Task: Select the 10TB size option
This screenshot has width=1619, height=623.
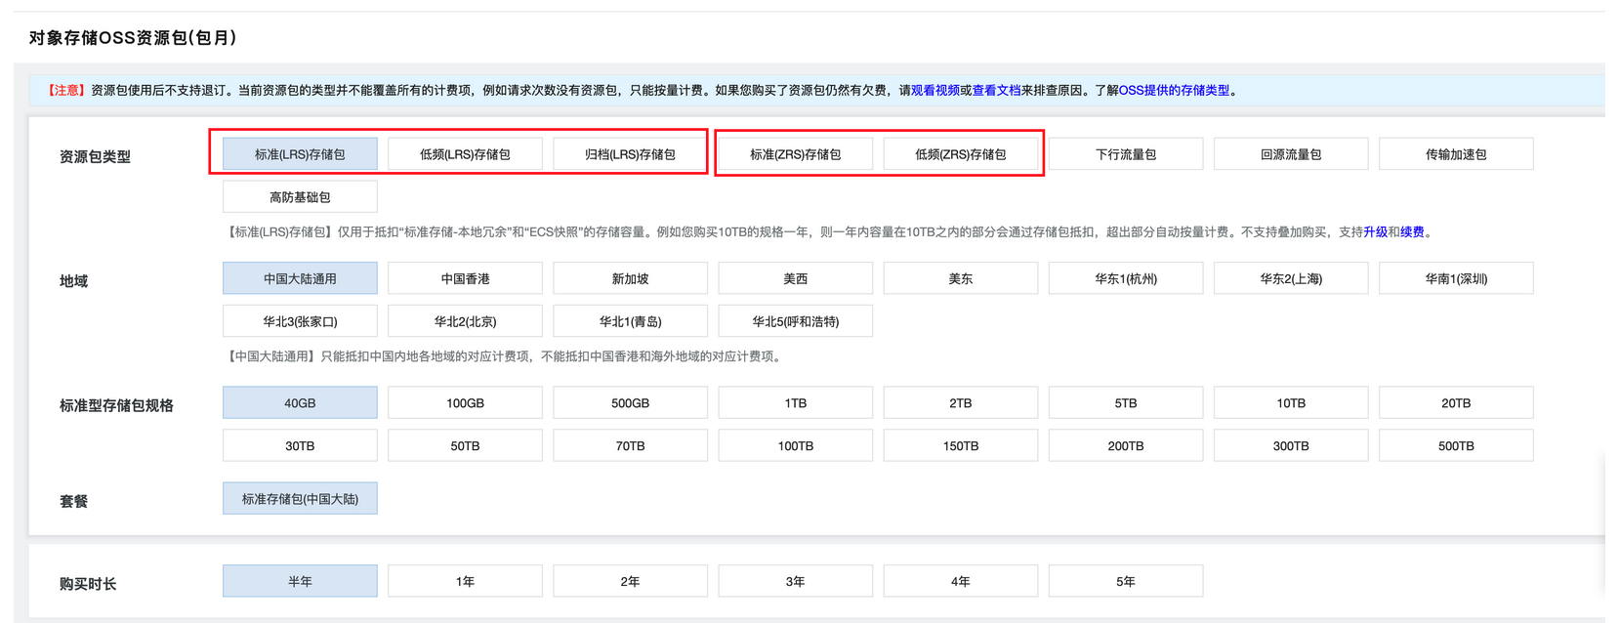Action: pos(1291,402)
